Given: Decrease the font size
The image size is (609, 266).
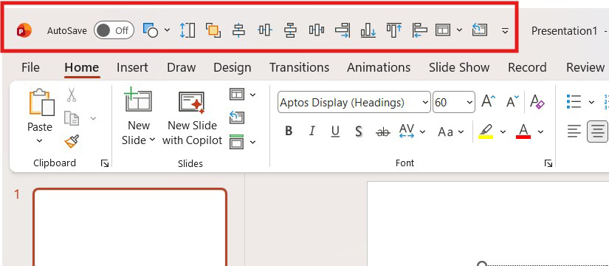Looking at the screenshot, I should coord(513,102).
